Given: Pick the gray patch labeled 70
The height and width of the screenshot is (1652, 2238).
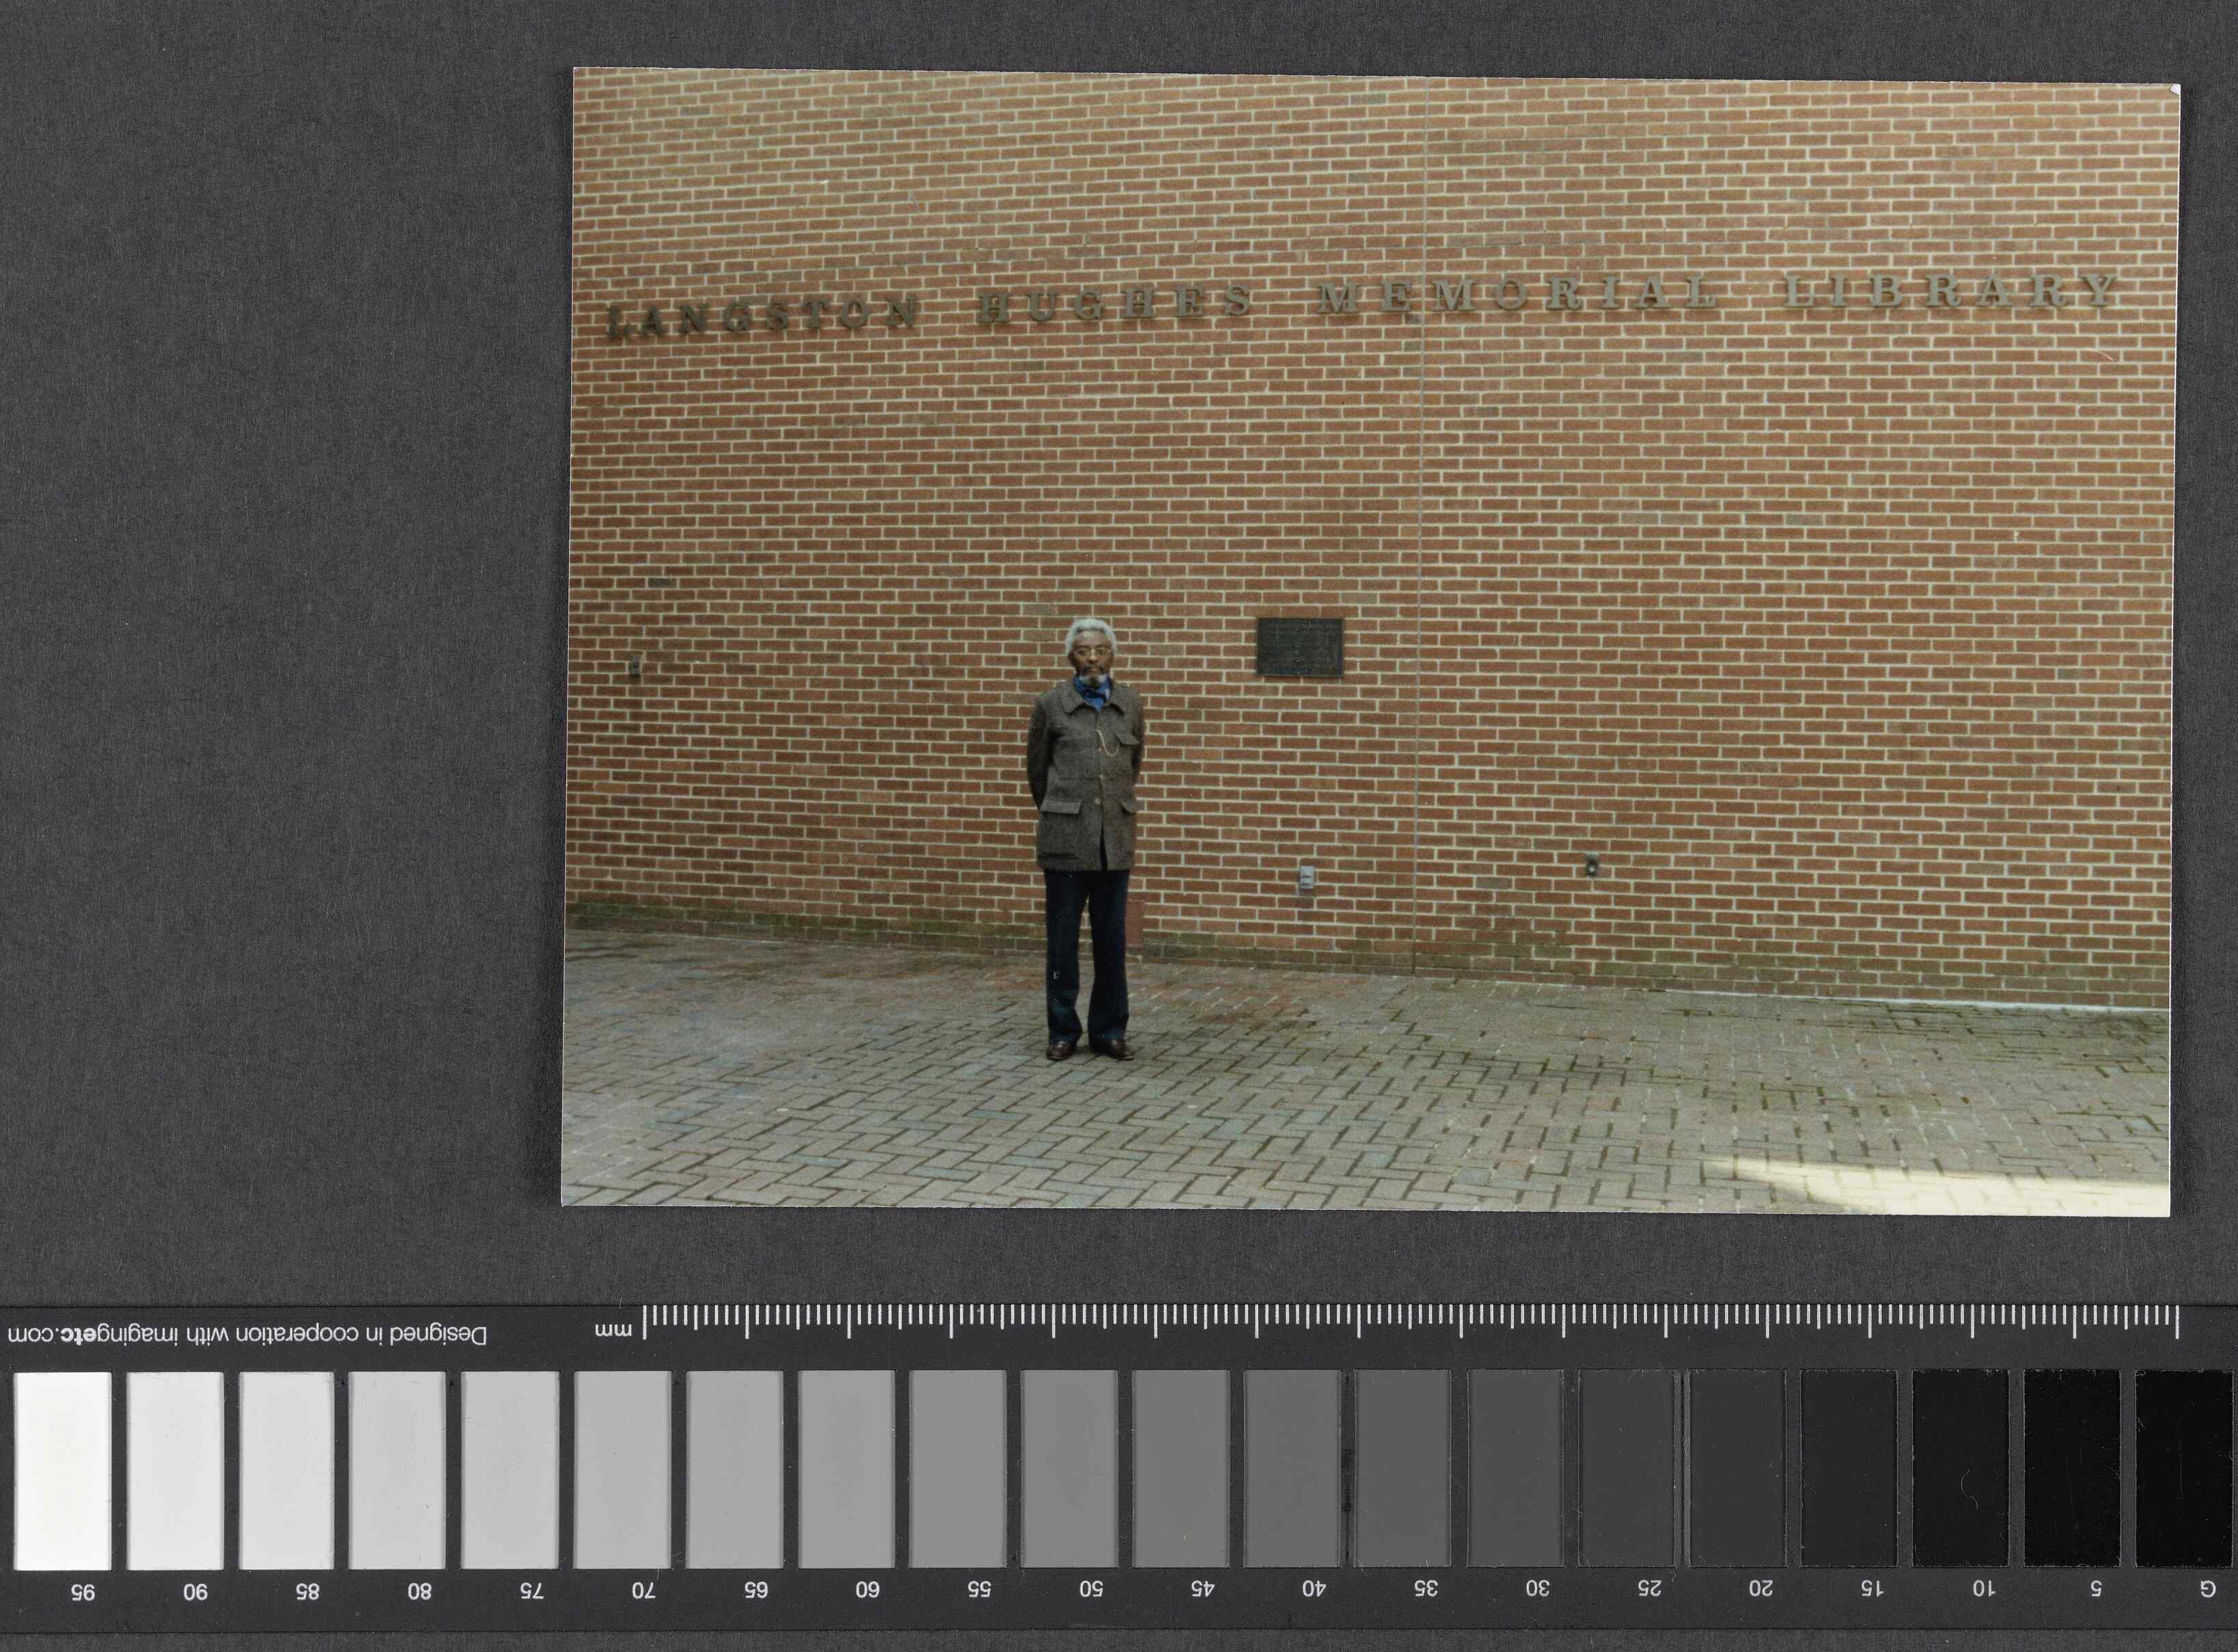Looking at the screenshot, I should pyautogui.click(x=622, y=1470).
